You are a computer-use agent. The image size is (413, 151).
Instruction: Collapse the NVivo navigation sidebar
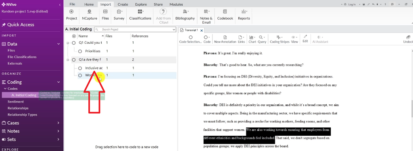point(60,5)
